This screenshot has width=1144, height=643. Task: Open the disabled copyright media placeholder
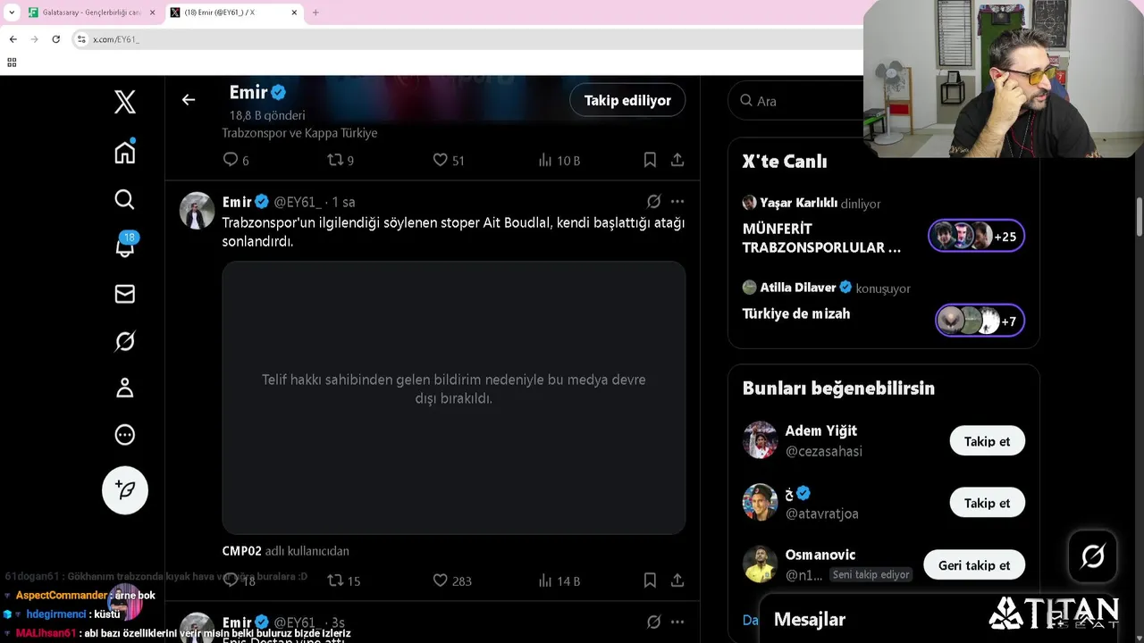[454, 397]
